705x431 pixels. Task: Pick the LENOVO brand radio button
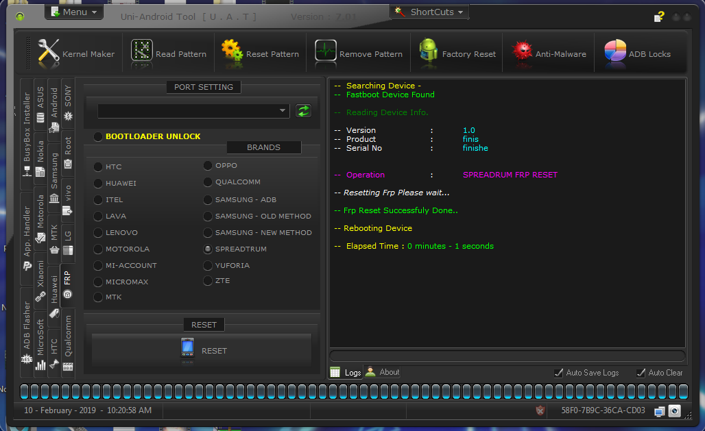(x=115, y=233)
